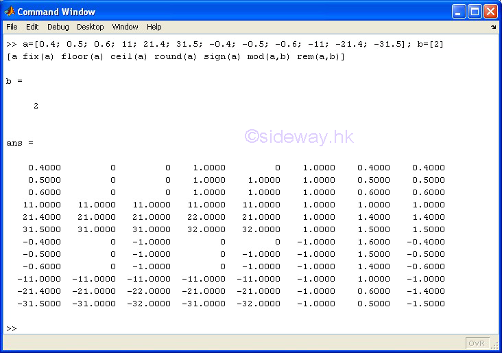Click the line with fix(a) floor(a) command
The width and height of the screenshot is (502, 353).
click(176, 56)
